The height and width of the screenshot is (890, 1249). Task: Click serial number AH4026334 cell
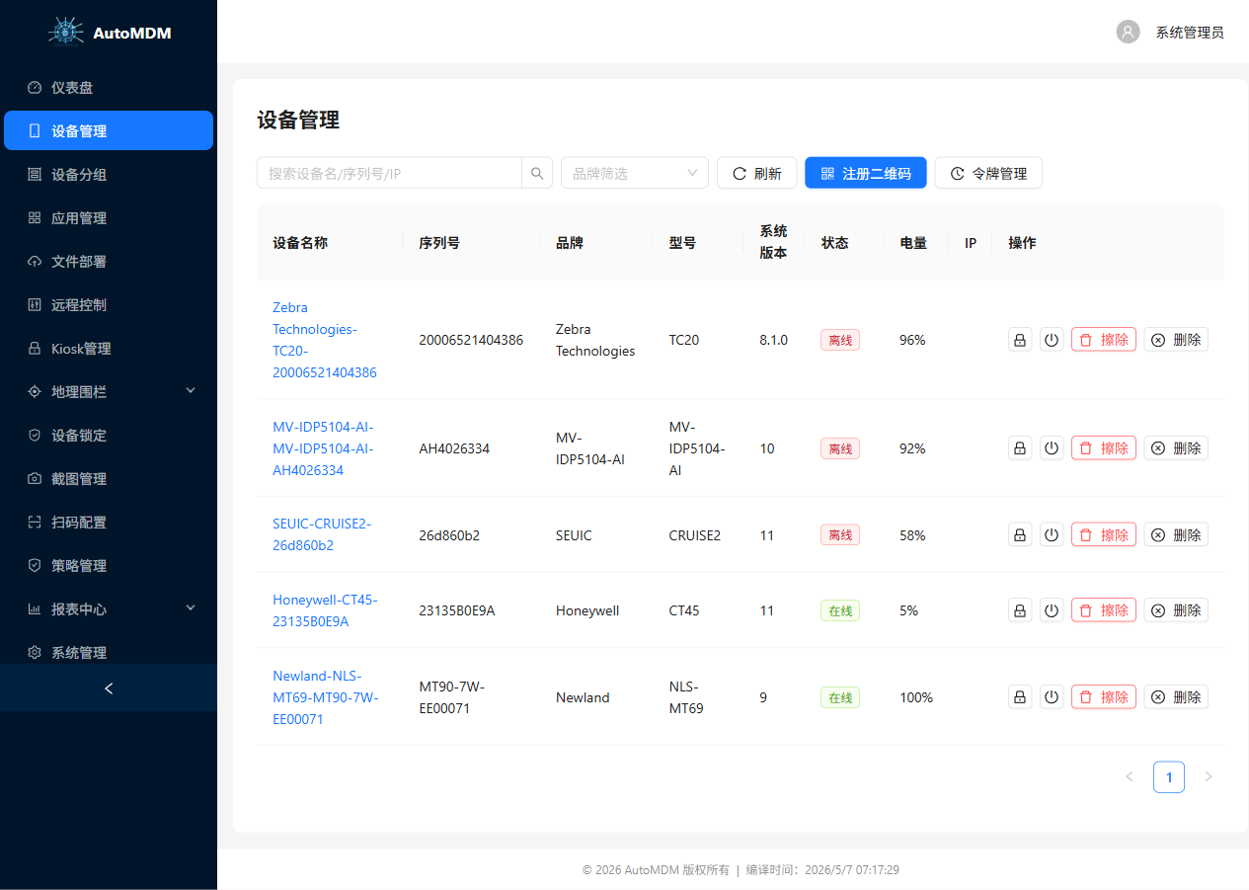click(453, 448)
